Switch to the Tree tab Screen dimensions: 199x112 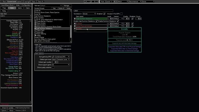(4, 8)
